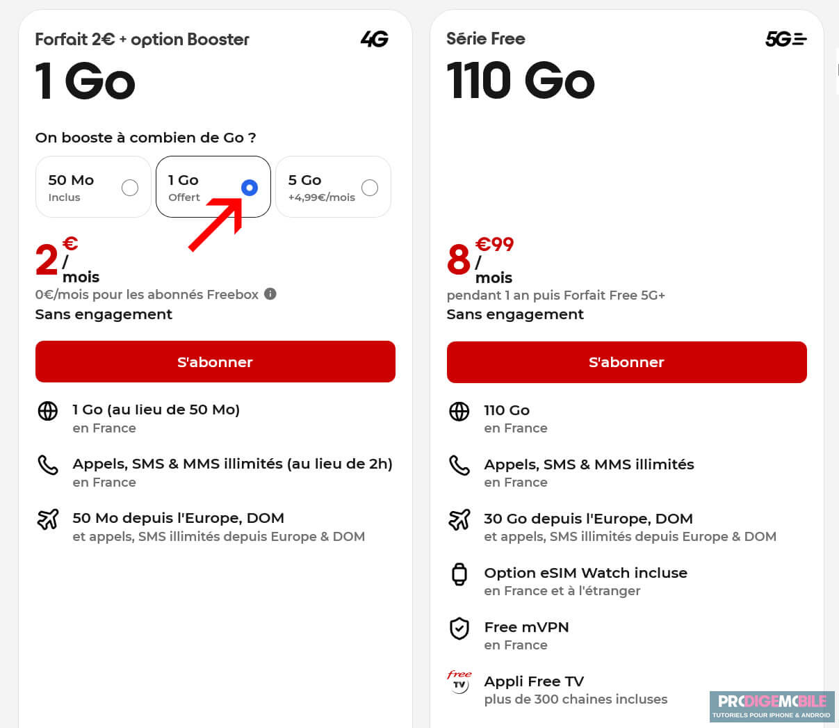839x728 pixels.
Task: Click the smartwatch icon for Option eSIM Watch
Action: (x=459, y=574)
